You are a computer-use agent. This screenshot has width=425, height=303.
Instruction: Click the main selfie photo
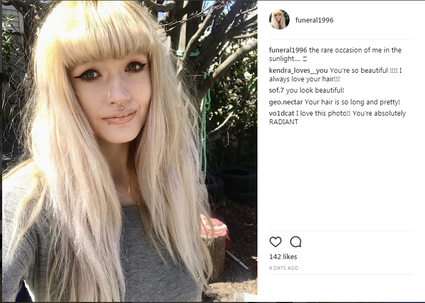point(130,151)
